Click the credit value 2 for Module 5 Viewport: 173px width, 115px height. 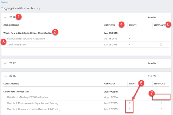(130, 103)
